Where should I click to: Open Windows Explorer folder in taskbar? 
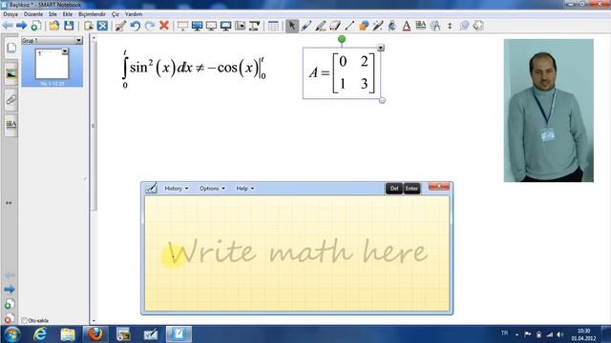pyautogui.click(x=68, y=334)
